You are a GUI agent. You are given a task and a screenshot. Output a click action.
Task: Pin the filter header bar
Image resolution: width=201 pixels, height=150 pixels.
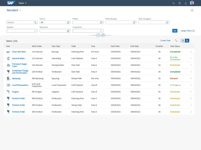point(103,35)
